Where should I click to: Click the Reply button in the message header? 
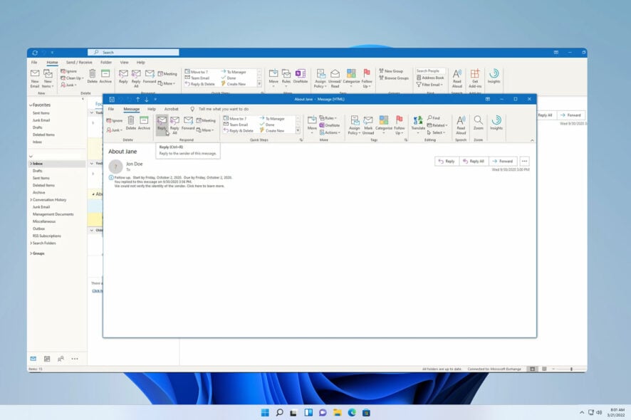[x=447, y=162]
